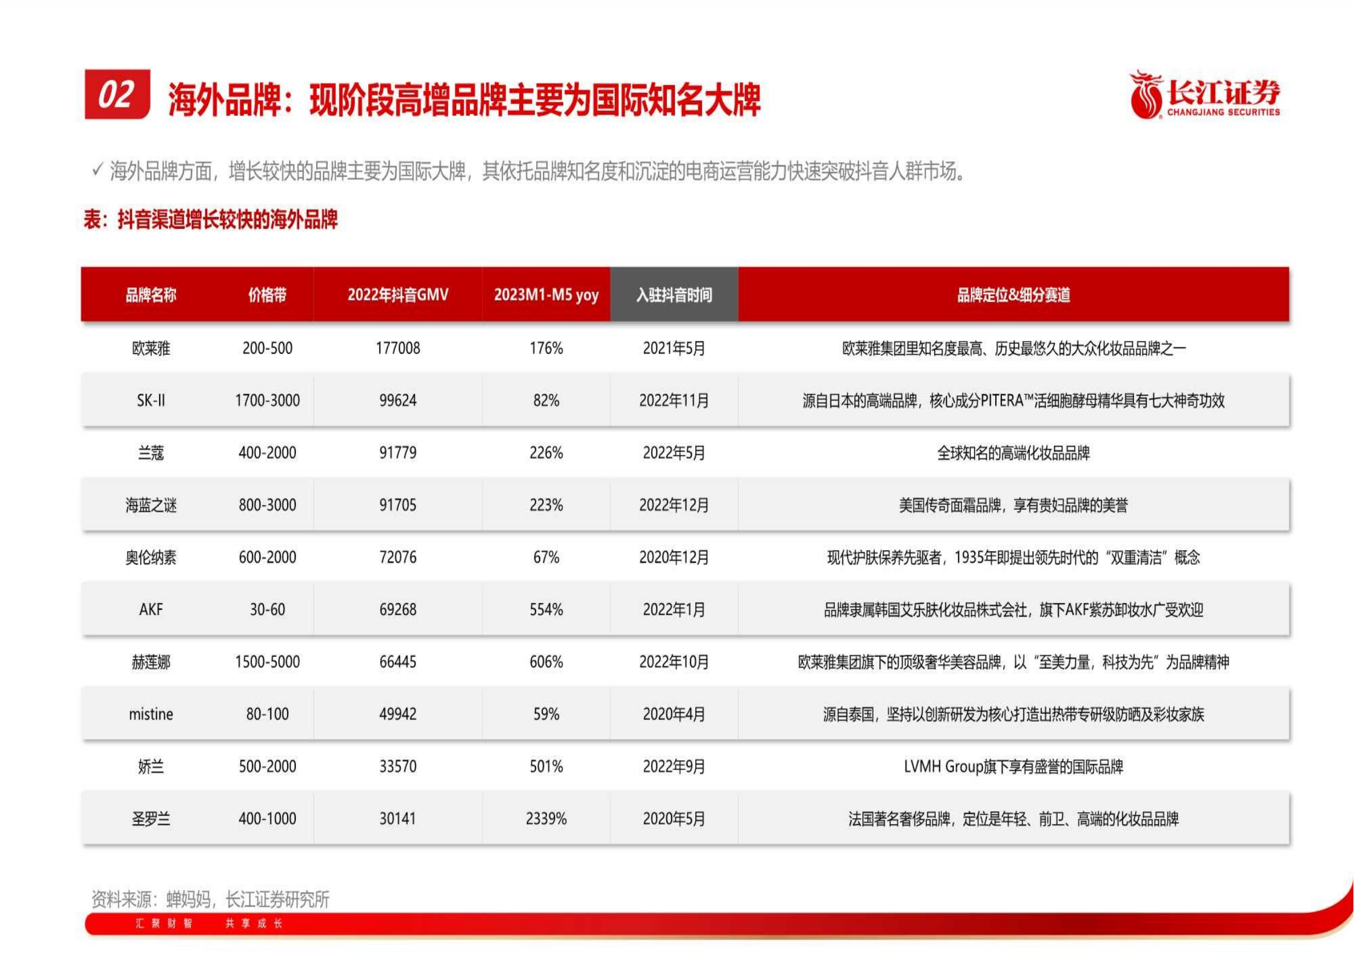This screenshot has height=957, width=1354.
Task: Click the entry date 2020年4月
Action: click(x=674, y=714)
